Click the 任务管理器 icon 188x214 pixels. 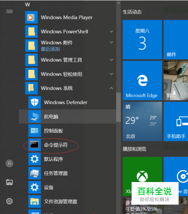pyautogui.click(x=35, y=173)
